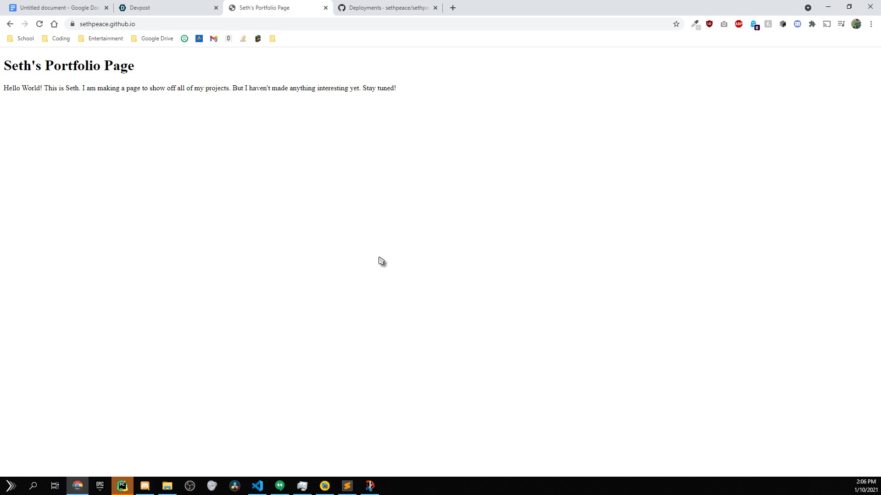
Task: Open the Coding bookmarks folder
Action: (56, 38)
